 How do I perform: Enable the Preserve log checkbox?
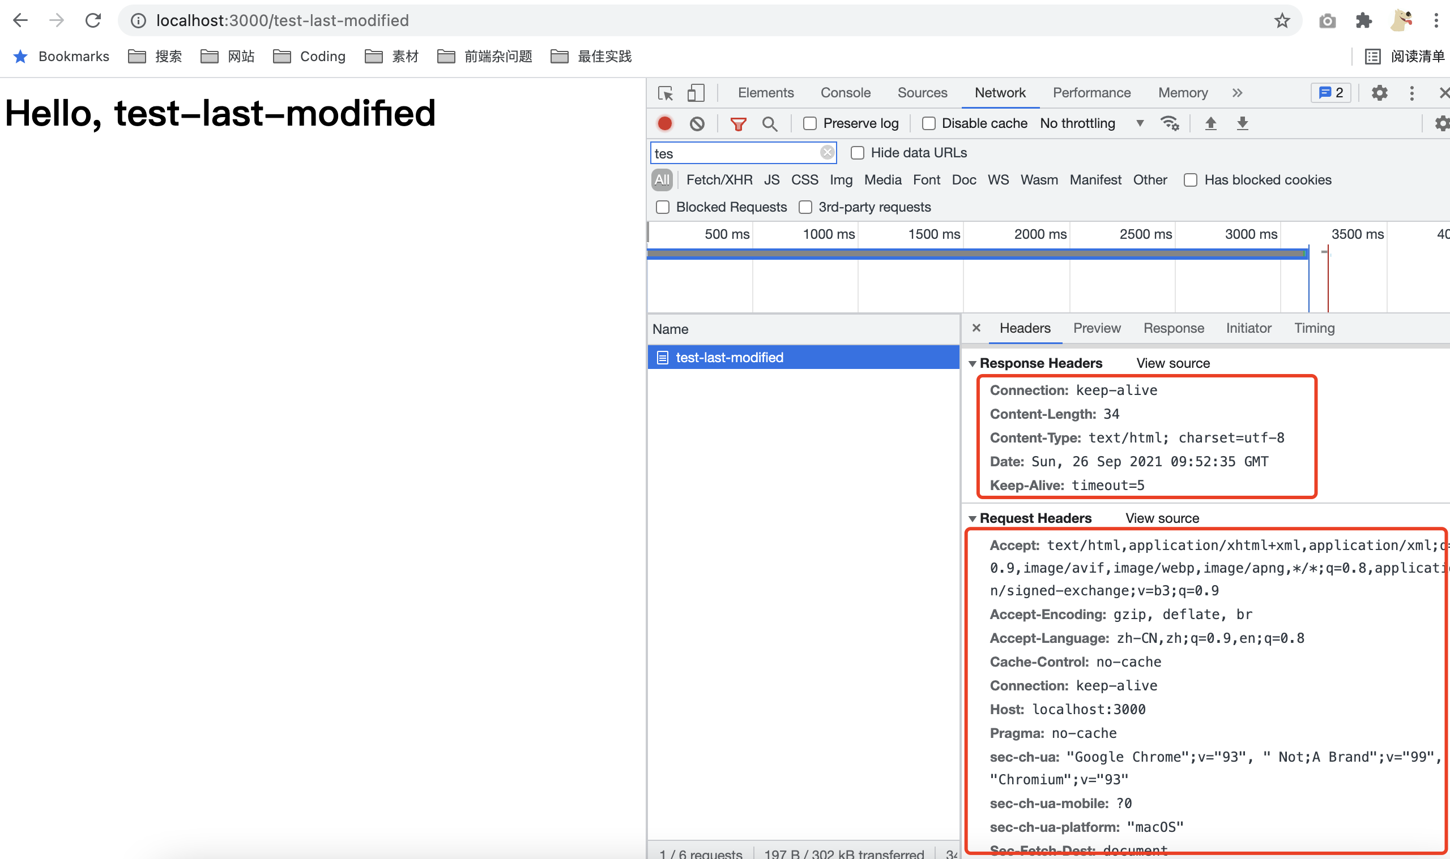810,123
